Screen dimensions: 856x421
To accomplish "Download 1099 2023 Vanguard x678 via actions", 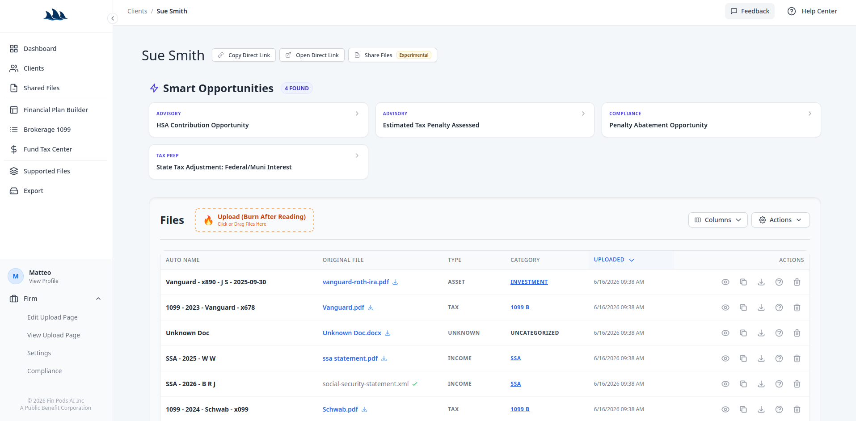I will tap(761, 307).
